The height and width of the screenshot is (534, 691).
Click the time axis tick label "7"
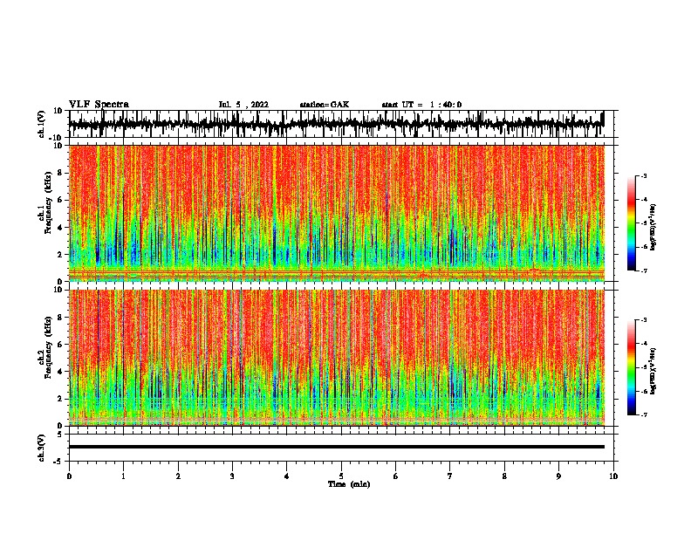click(450, 476)
